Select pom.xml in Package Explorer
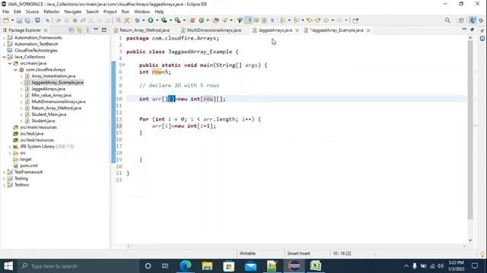This screenshot has height=273, width=487. coord(29,166)
